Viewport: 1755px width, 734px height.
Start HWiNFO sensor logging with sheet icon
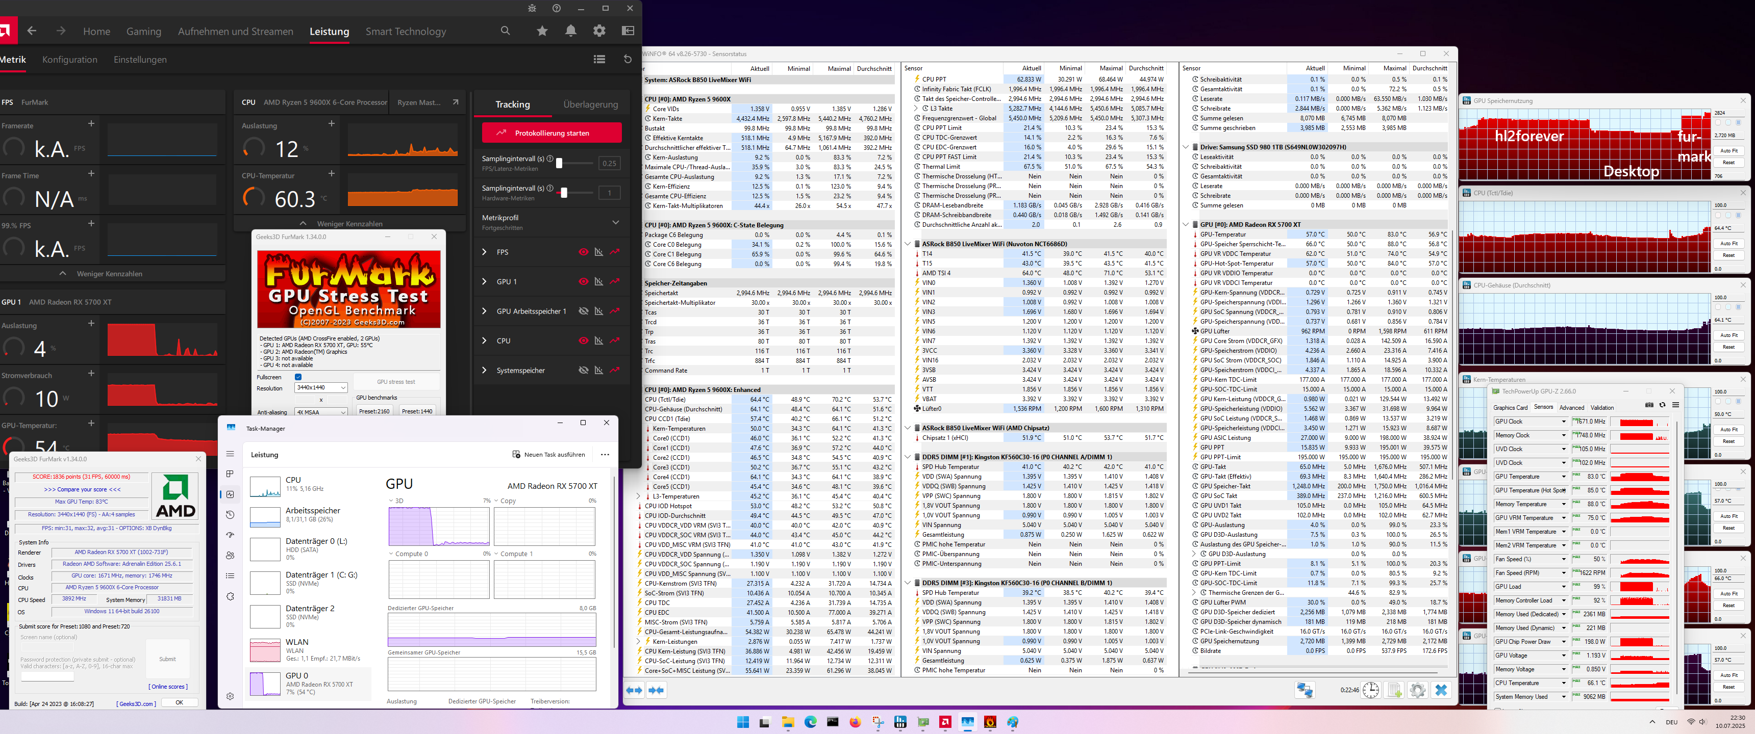click(1395, 691)
